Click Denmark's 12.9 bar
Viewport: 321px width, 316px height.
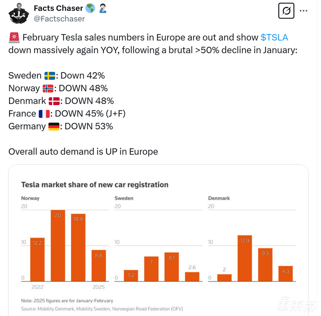pos(244,258)
